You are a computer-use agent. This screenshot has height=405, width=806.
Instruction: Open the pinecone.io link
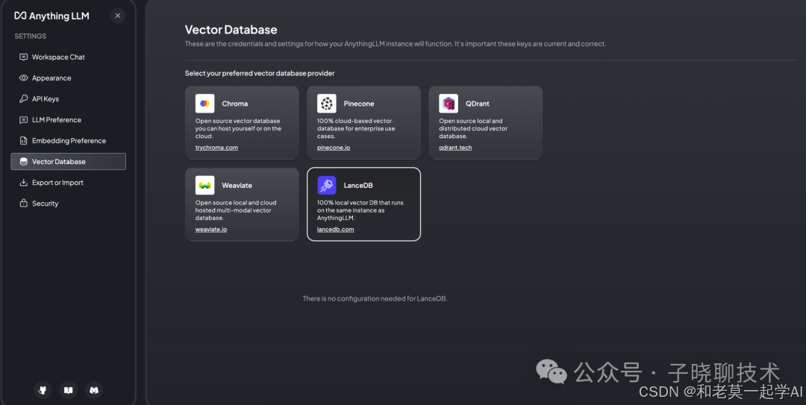coord(334,148)
